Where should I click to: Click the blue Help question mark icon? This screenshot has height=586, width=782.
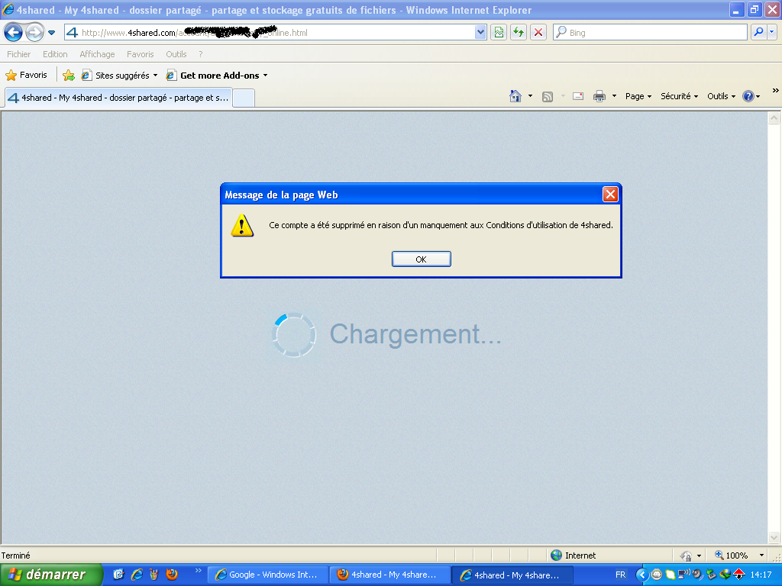pyautogui.click(x=748, y=96)
